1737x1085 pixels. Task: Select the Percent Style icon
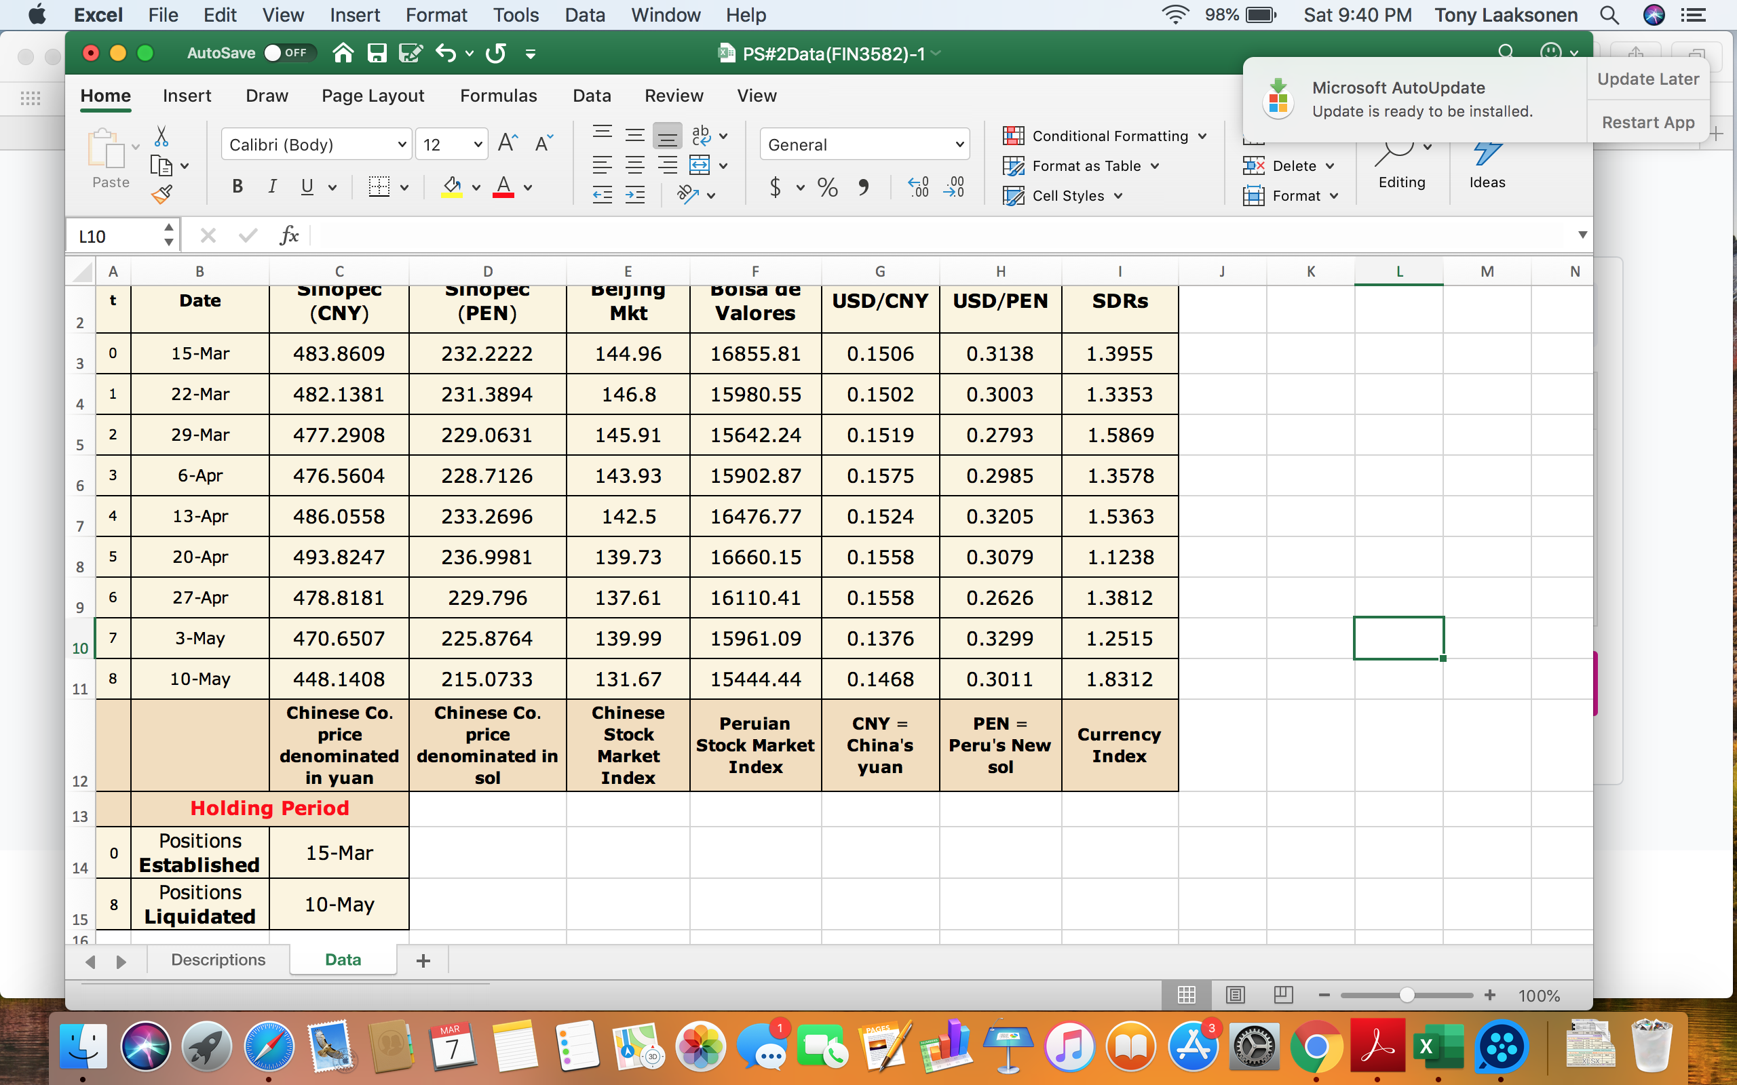(x=827, y=187)
